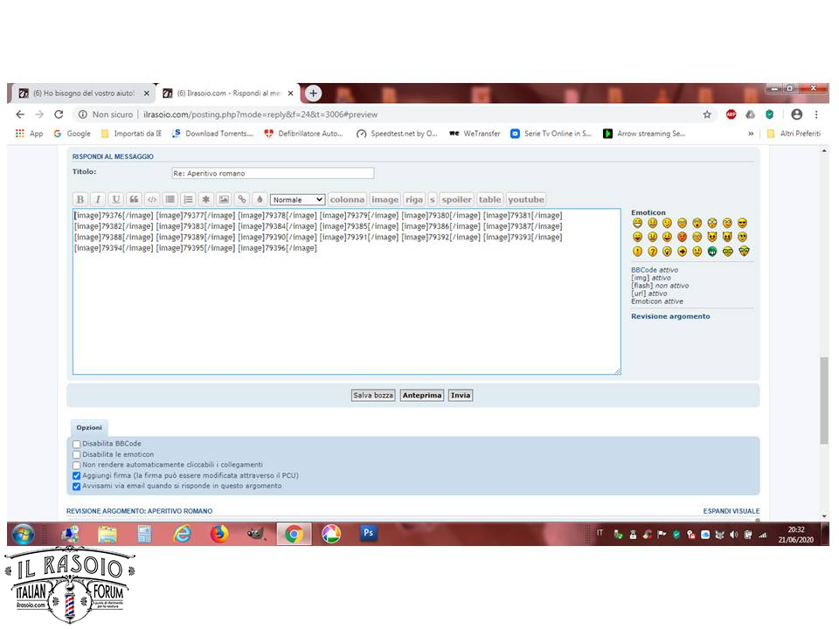Insert a code block from toolbar
This screenshot has height=629, width=839.
point(152,199)
